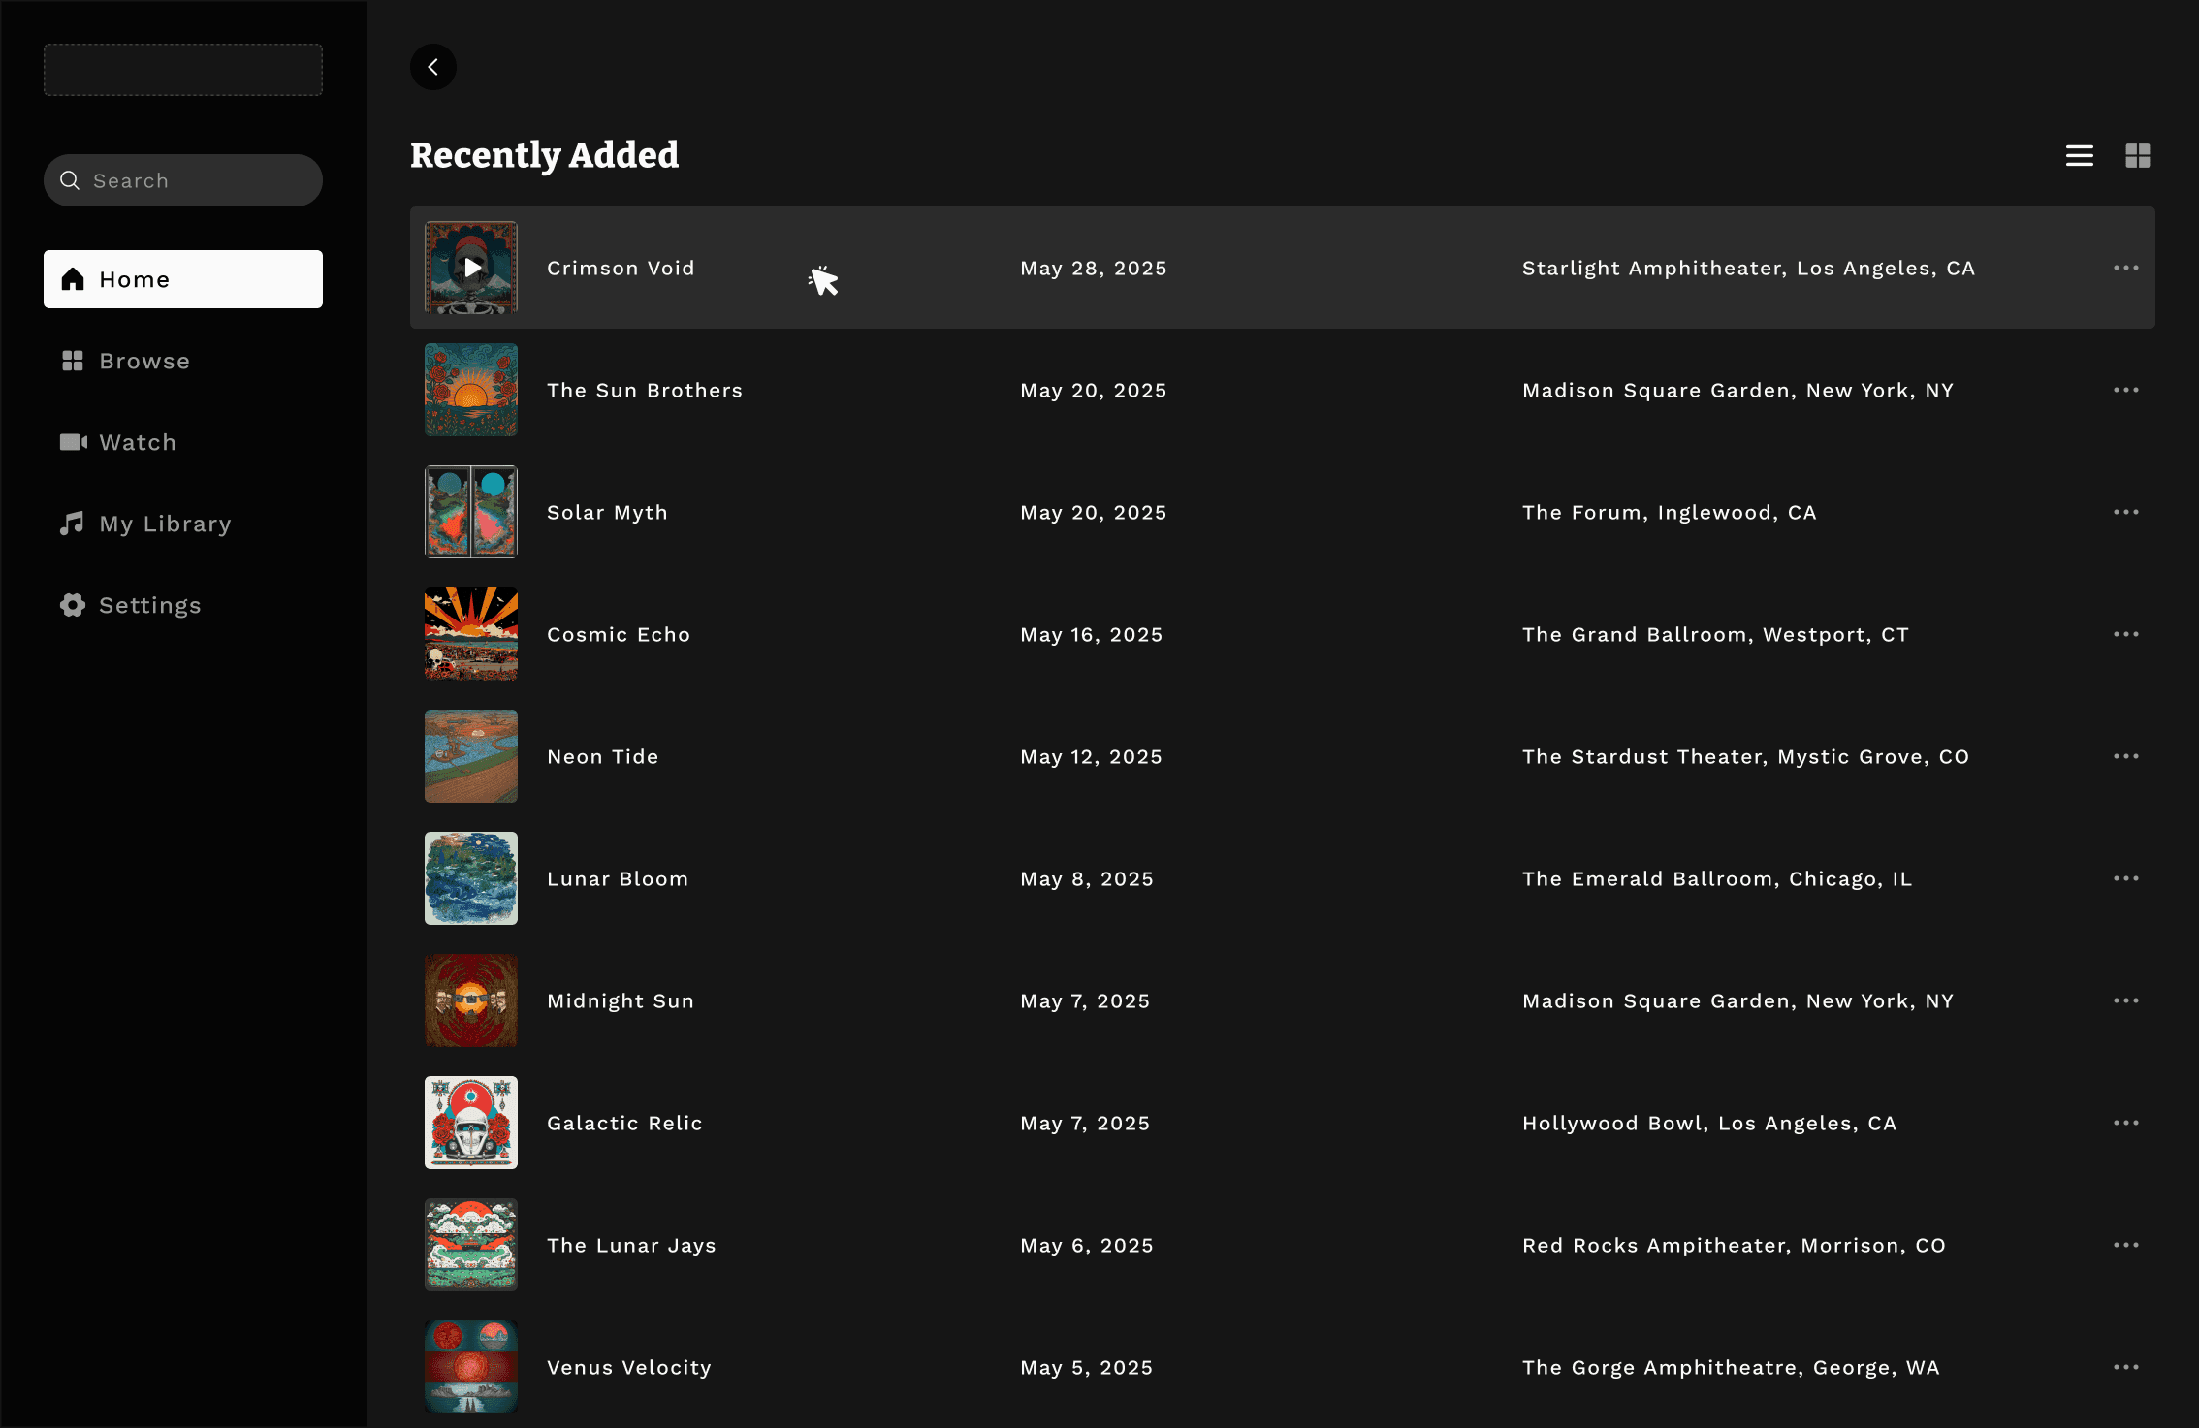Switch to grid view layout

click(x=2137, y=155)
